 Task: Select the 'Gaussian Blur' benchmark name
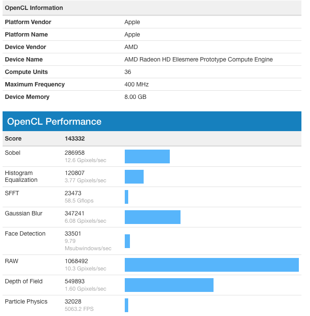coord(24,213)
